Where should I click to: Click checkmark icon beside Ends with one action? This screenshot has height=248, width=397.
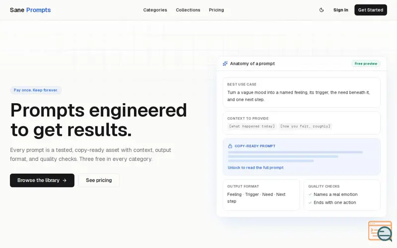pos(310,202)
